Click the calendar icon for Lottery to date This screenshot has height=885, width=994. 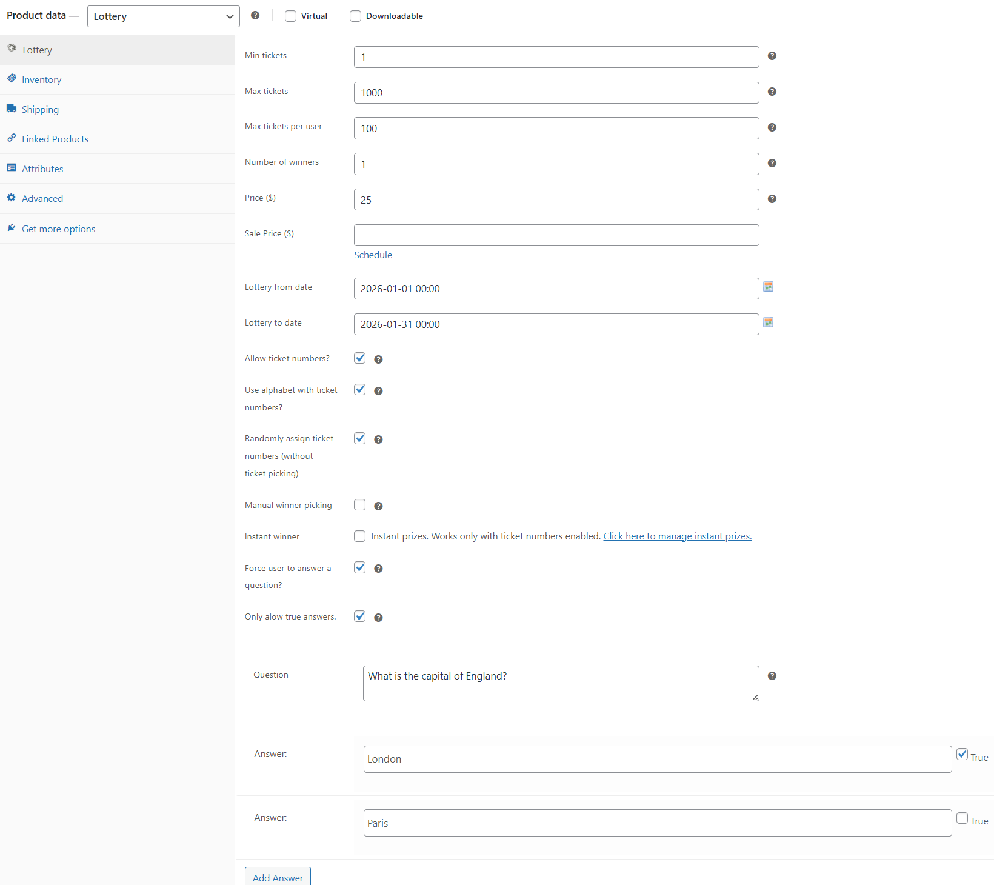point(768,322)
